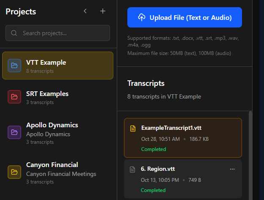This screenshot has height=200, width=264.
Task: Click the transcripts list vertical scrollbar
Action: (x=250, y=156)
